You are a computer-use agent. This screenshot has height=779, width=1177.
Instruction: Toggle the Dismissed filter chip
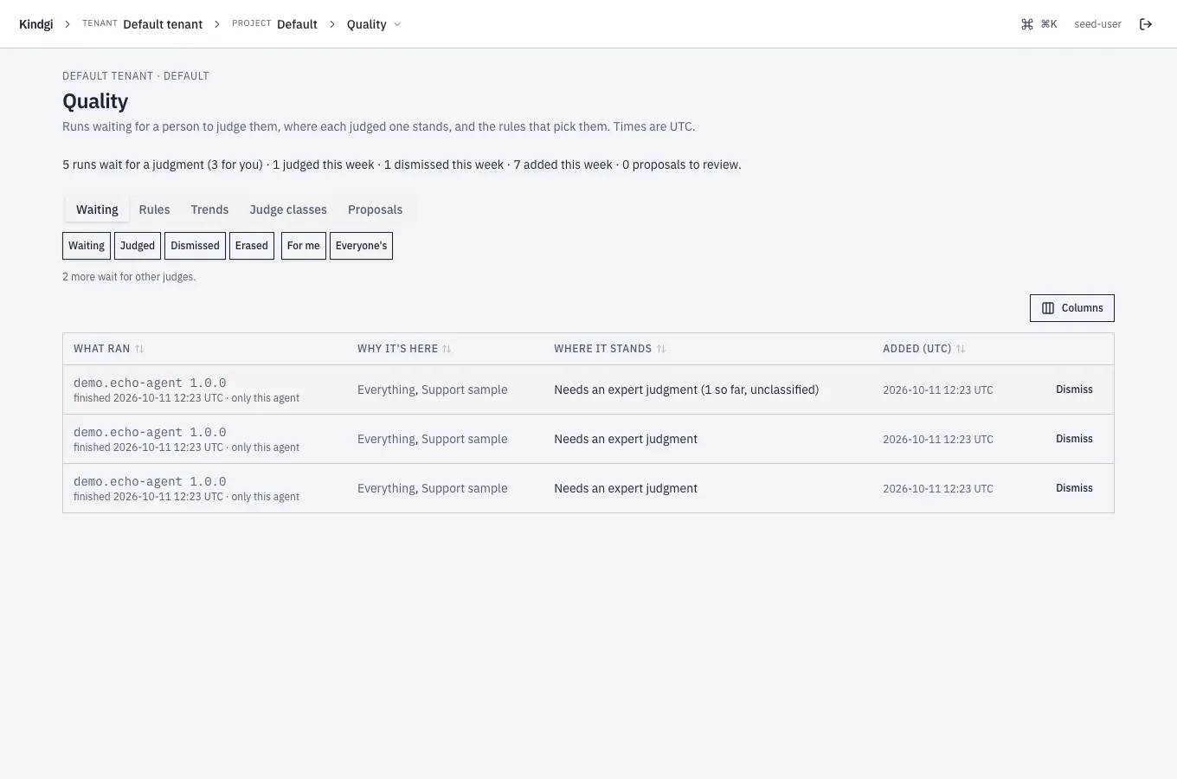(x=195, y=246)
